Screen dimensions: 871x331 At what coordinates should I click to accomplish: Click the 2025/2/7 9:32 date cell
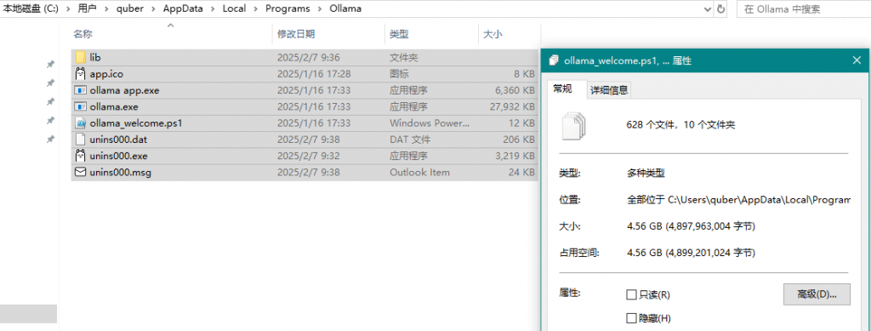(308, 156)
